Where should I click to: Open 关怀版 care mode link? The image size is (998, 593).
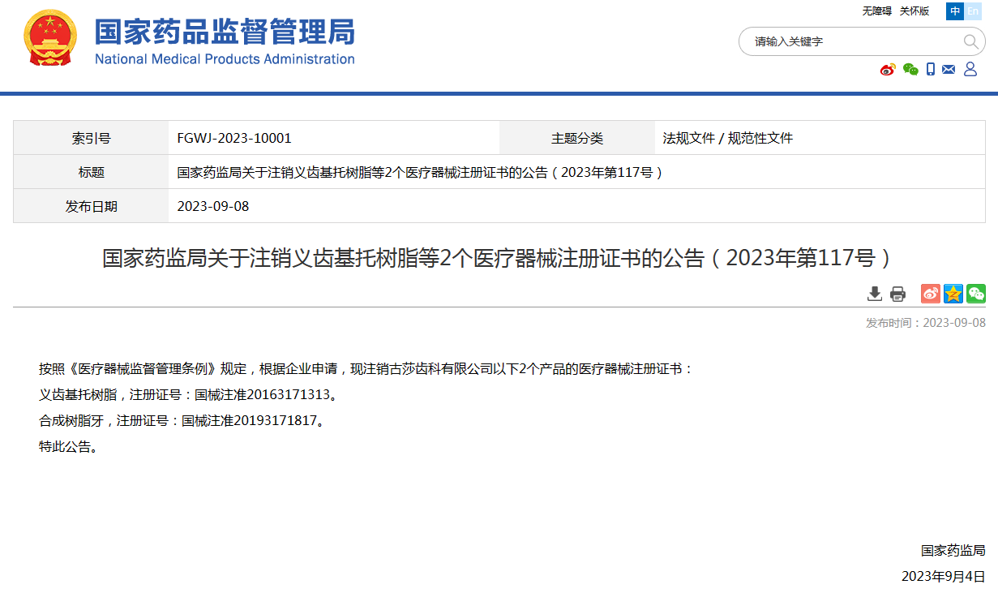point(914,11)
